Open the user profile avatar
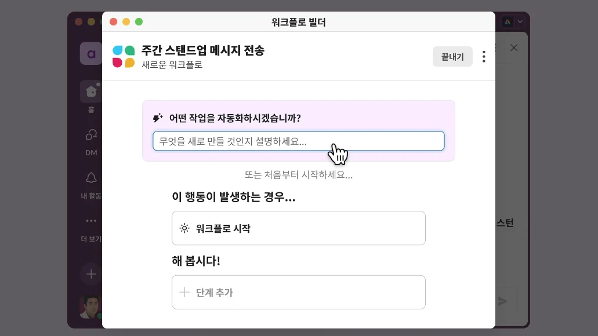 (91, 306)
